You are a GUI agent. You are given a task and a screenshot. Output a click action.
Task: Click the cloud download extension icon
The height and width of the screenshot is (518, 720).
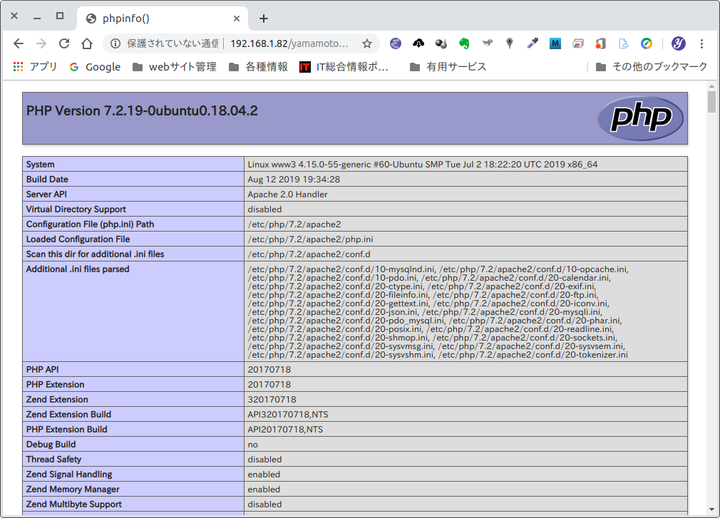point(418,43)
